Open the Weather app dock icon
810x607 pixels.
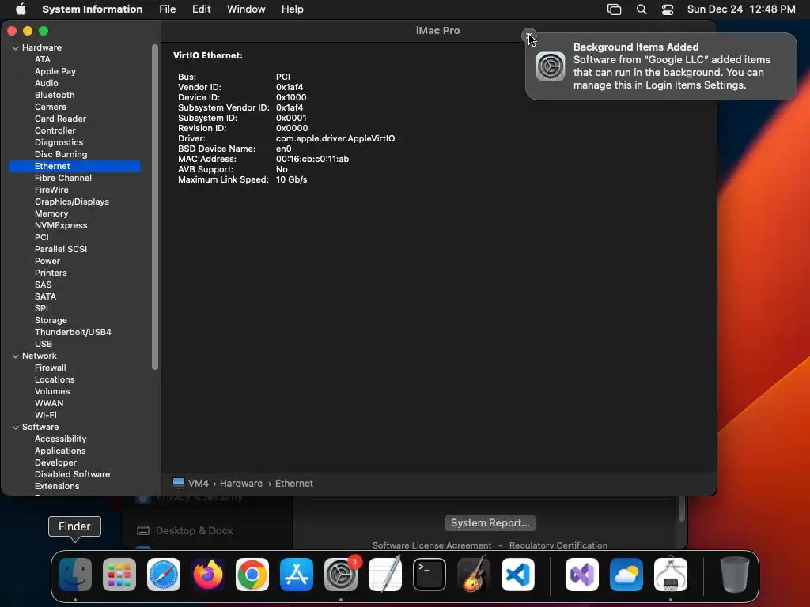click(x=626, y=575)
